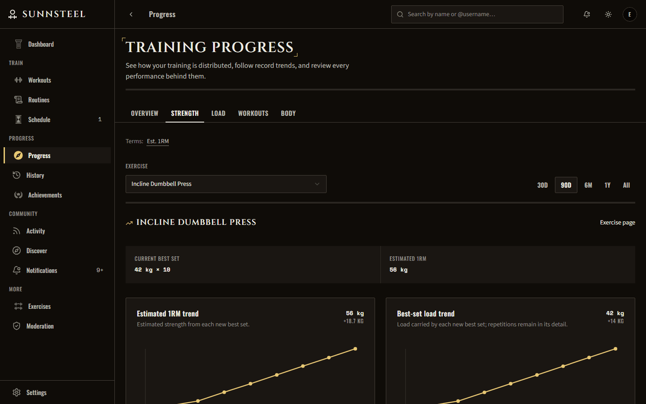Viewport: 646px width, 404px height.
Task: Select the 30D time range
Action: (542, 185)
